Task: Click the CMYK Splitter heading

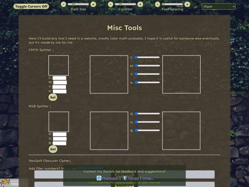Action: tap(41, 50)
